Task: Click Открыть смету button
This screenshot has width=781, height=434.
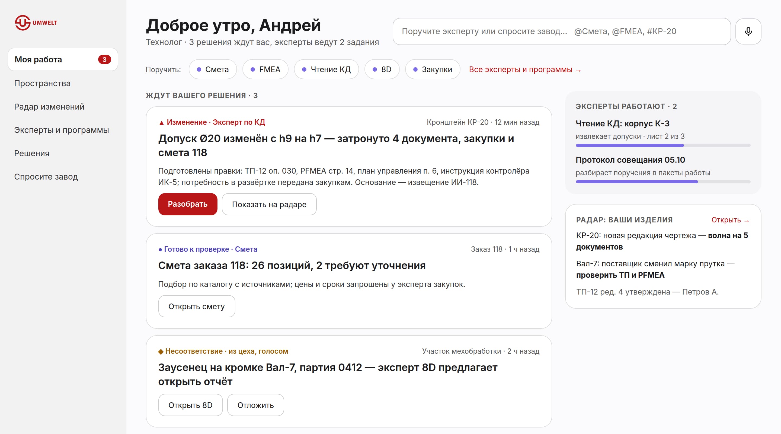Action: click(196, 306)
